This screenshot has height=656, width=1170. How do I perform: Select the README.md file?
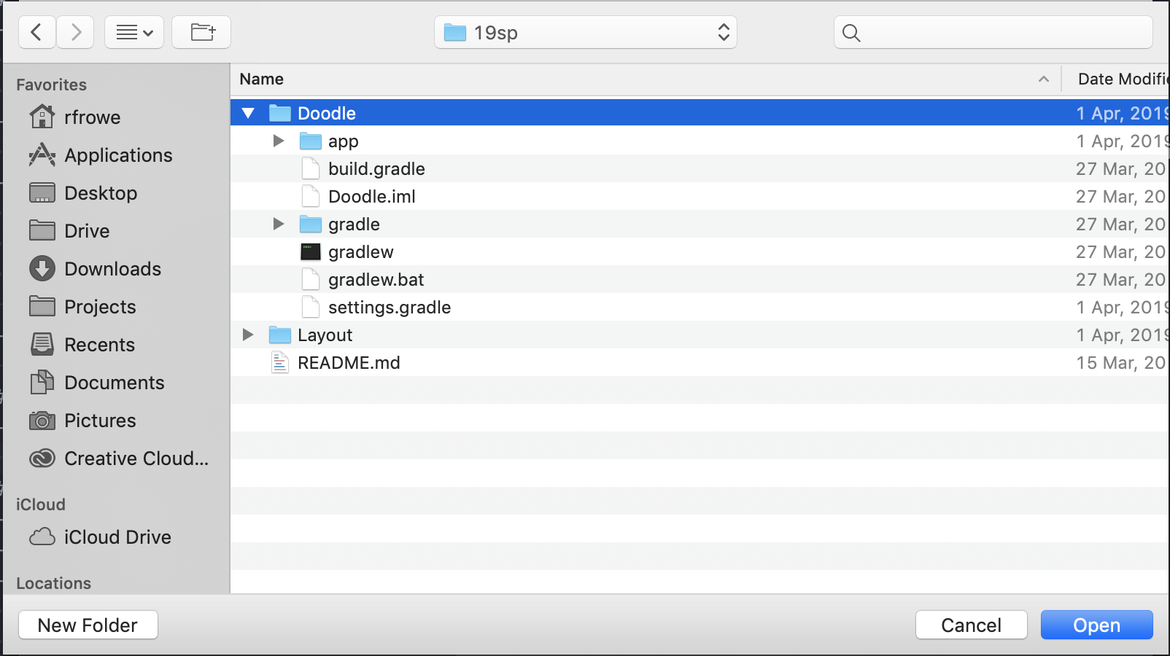pos(349,363)
